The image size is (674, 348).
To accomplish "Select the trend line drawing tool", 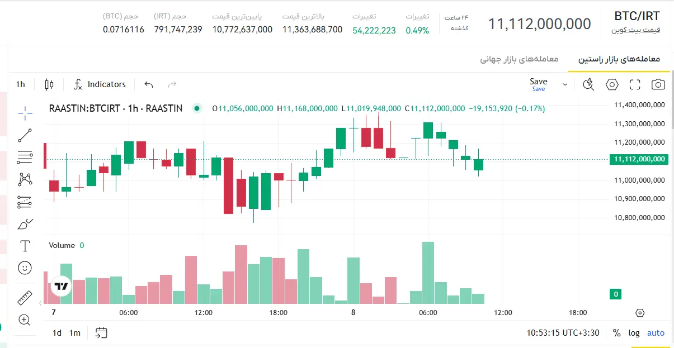I will tap(25, 135).
